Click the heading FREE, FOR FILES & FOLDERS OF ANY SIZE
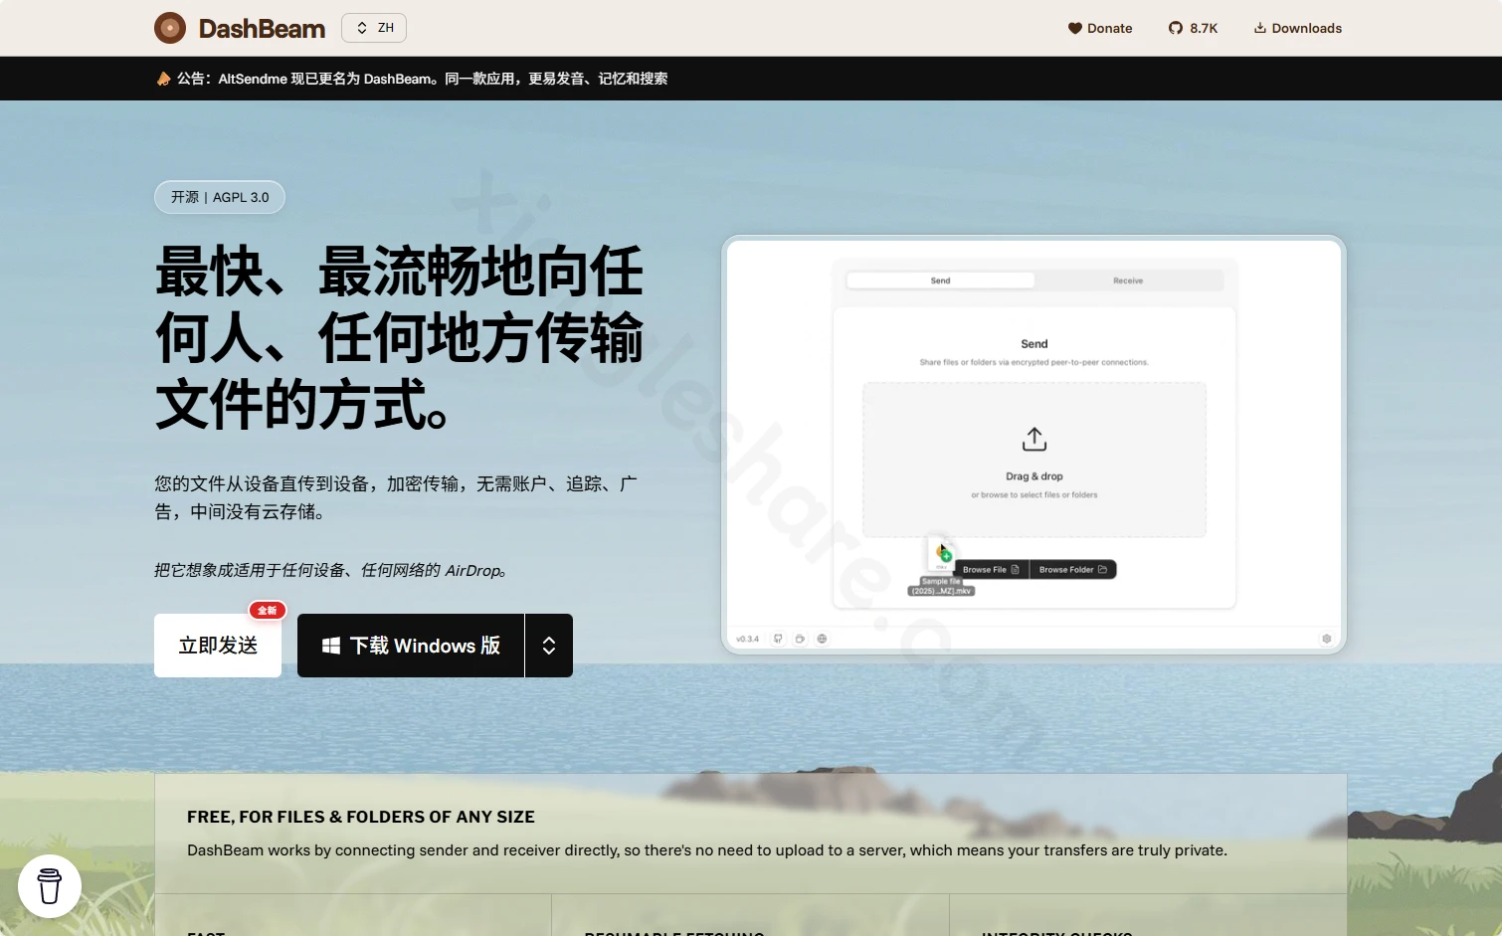Image resolution: width=1502 pixels, height=936 pixels. [x=361, y=817]
